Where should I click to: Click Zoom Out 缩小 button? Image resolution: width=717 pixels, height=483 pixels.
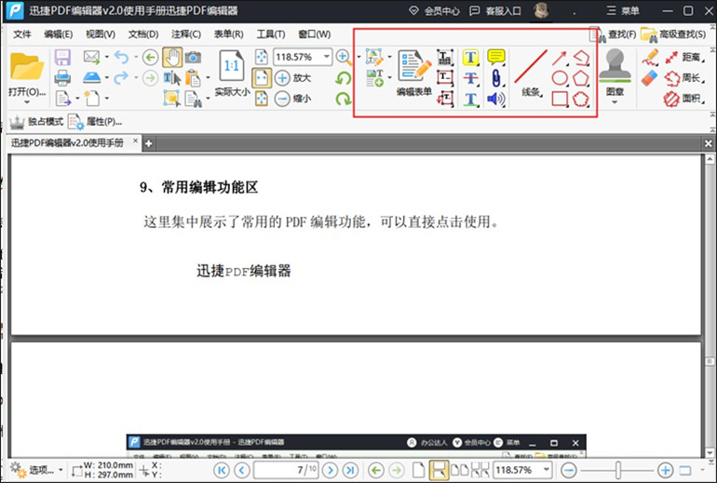pyautogui.click(x=292, y=99)
